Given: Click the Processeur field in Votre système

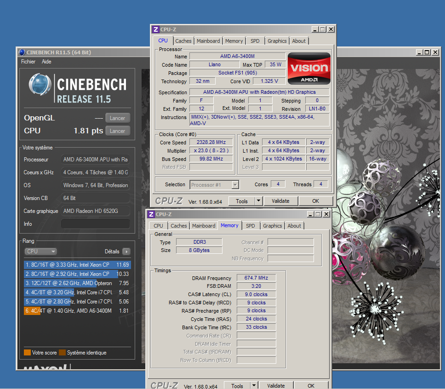Looking at the screenshot, I should [x=96, y=159].
